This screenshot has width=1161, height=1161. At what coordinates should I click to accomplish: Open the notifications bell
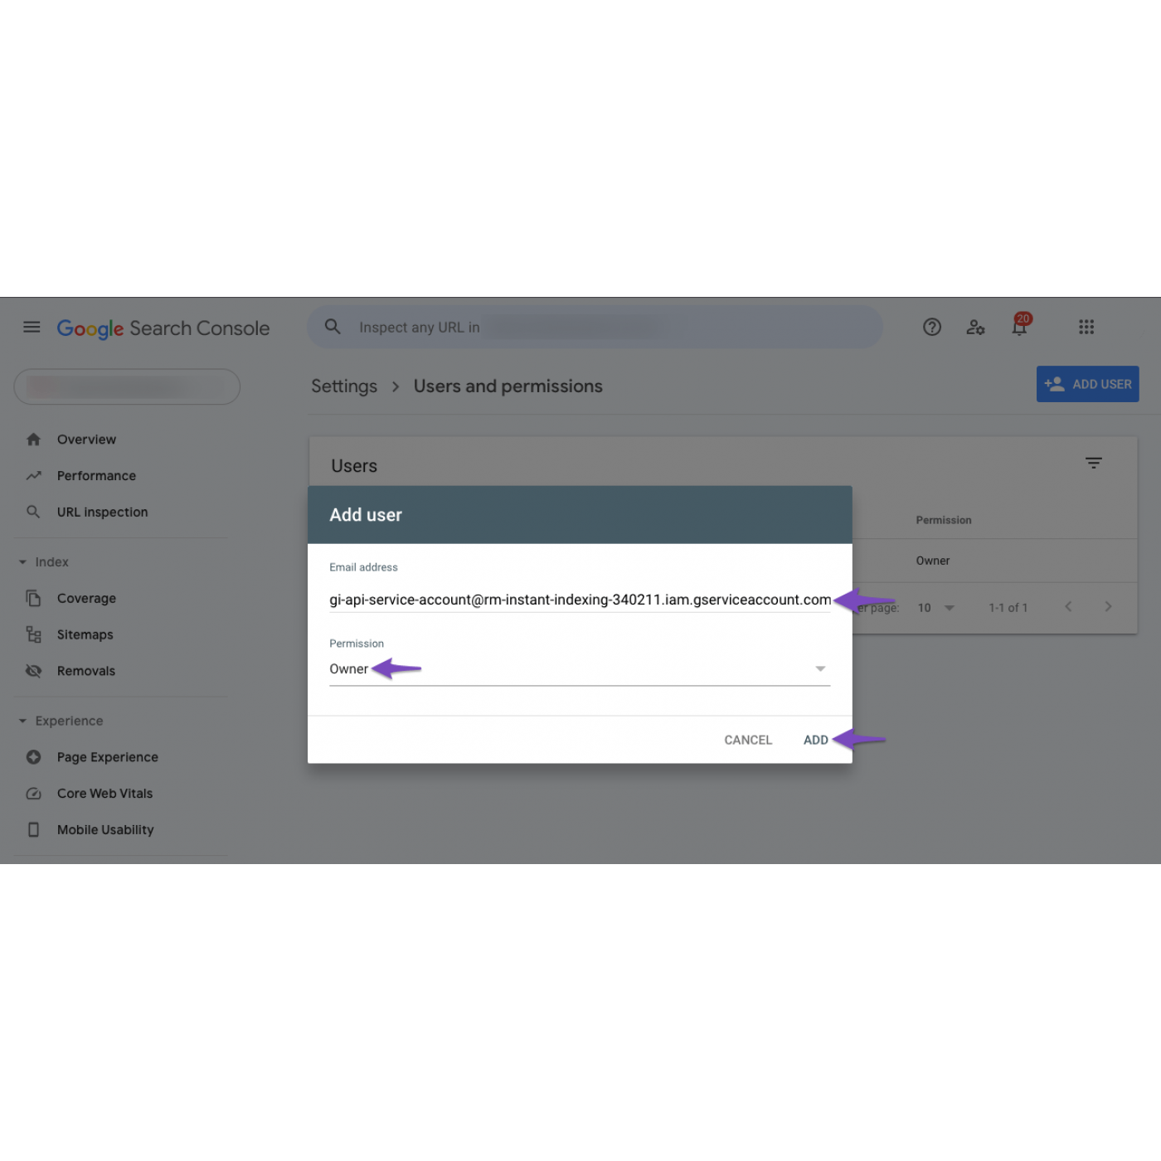(x=1019, y=327)
